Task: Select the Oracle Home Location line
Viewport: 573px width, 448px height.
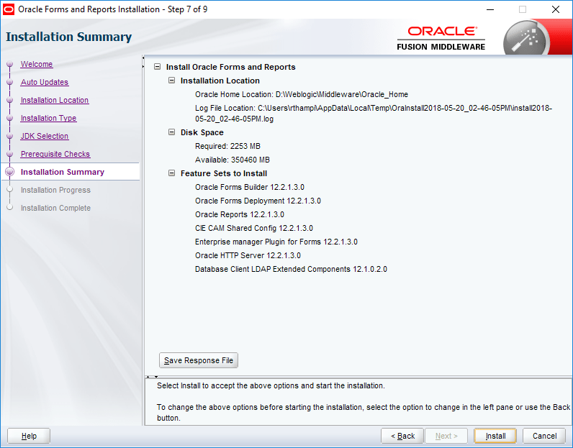Action: [x=302, y=94]
